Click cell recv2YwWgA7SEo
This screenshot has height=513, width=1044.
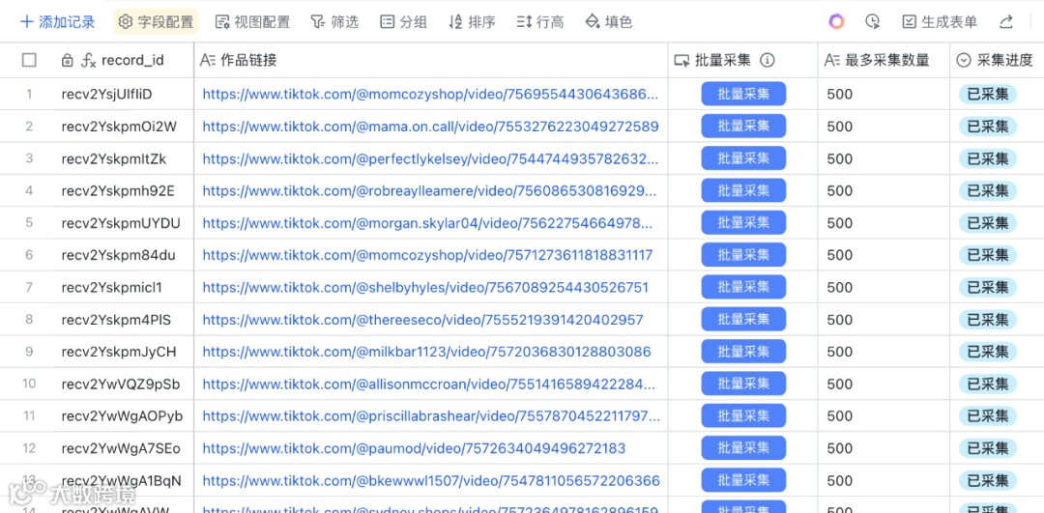coord(121,448)
